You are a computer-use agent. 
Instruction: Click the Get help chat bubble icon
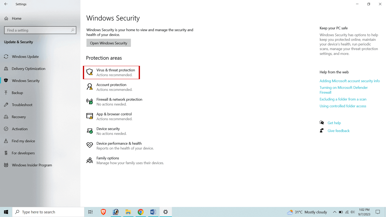coord(322,123)
